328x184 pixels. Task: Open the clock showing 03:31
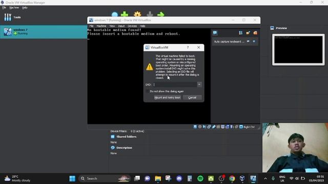316,178
